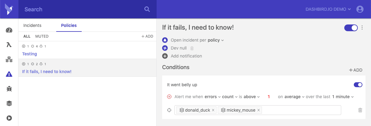
Task: Open the Testing policy
Action: [x=29, y=54]
